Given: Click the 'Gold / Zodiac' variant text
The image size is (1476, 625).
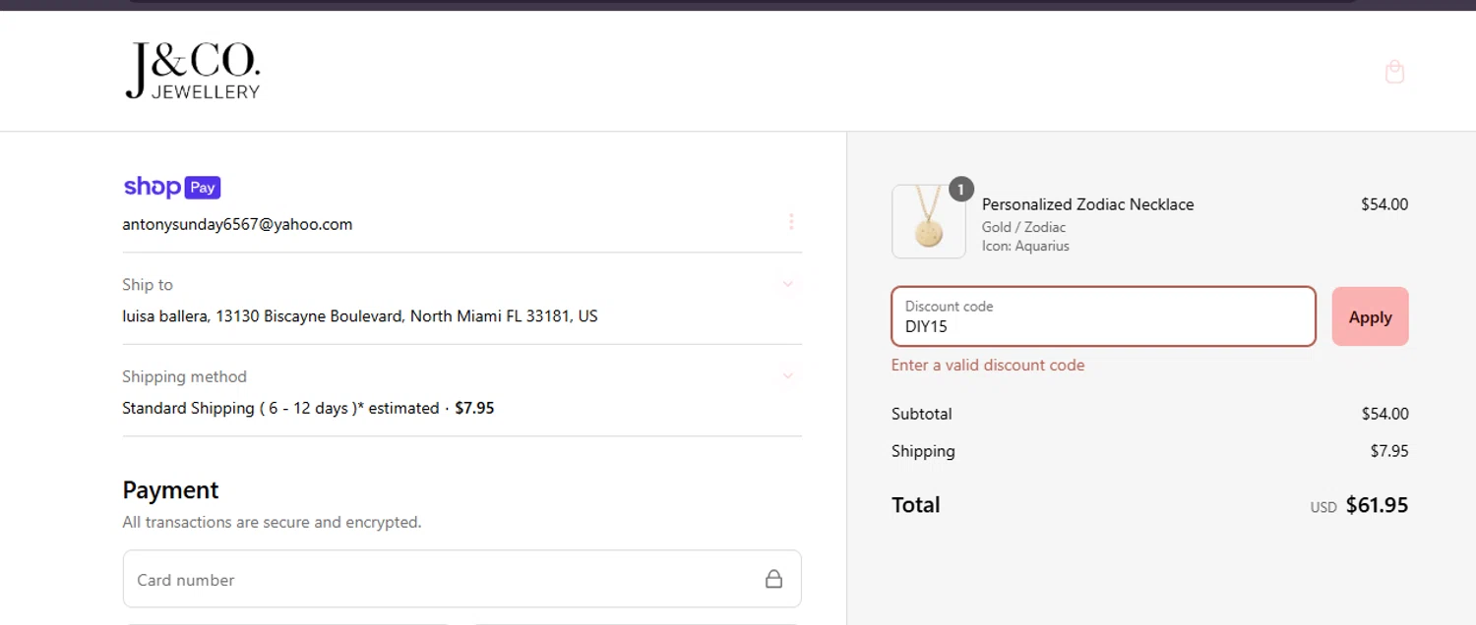Looking at the screenshot, I should 1023,227.
